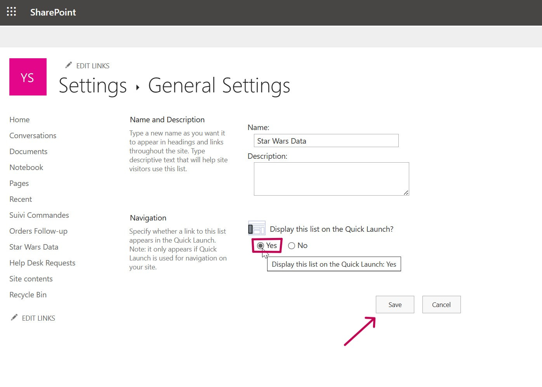Open Suivi Commandes list link
542x387 pixels.
pyautogui.click(x=39, y=215)
